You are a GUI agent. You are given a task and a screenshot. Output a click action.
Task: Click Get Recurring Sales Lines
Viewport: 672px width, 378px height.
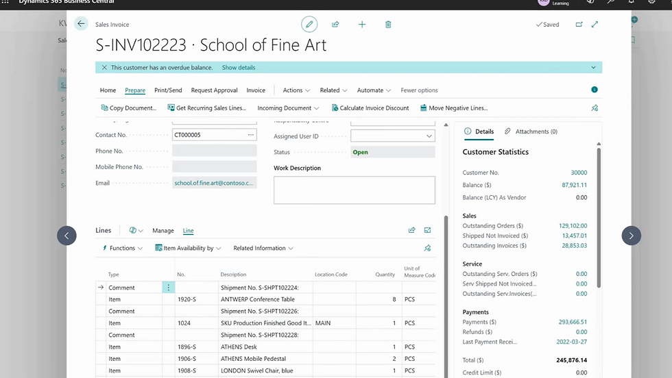[206, 108]
